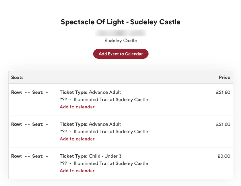Click the Price column header
Image resolution: width=241 pixels, height=186 pixels.
[224, 78]
